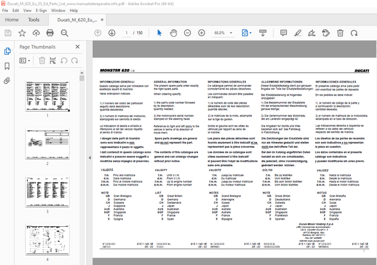Open the Find text magnifier
Viewport: 377px width, 265px height.
(64, 33)
